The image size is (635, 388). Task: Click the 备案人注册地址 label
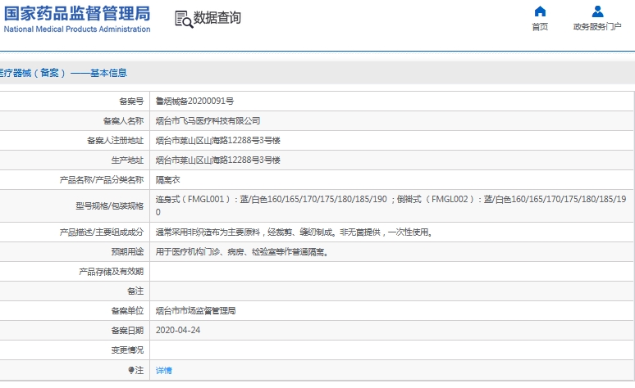tap(115, 141)
